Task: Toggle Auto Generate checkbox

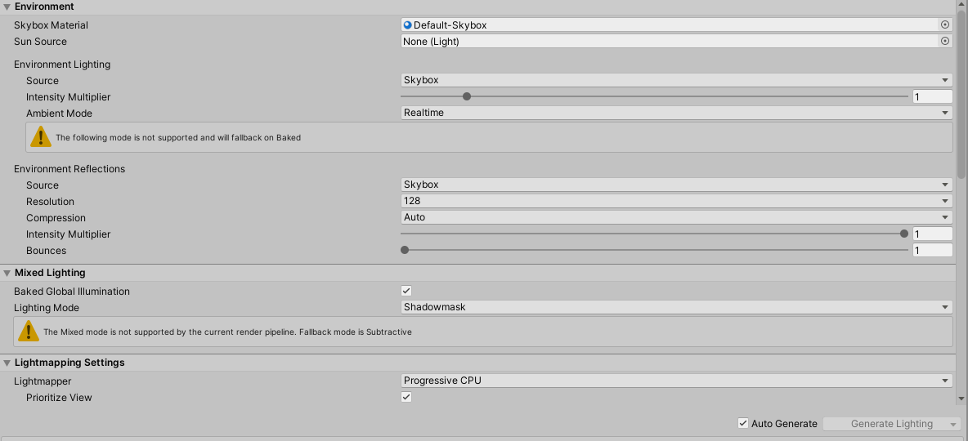Action: pos(743,423)
